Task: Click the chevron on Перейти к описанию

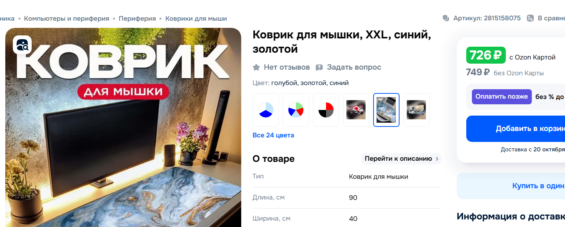Action: (437, 159)
